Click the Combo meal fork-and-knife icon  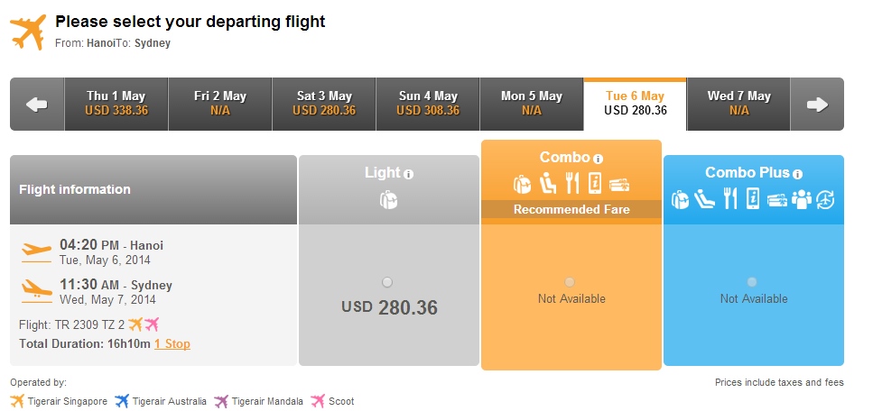pos(572,183)
